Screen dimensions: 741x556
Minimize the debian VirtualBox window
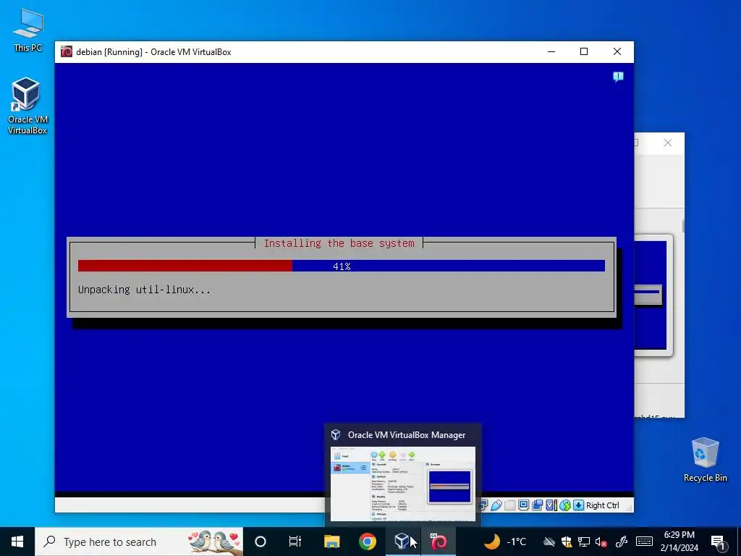[551, 51]
